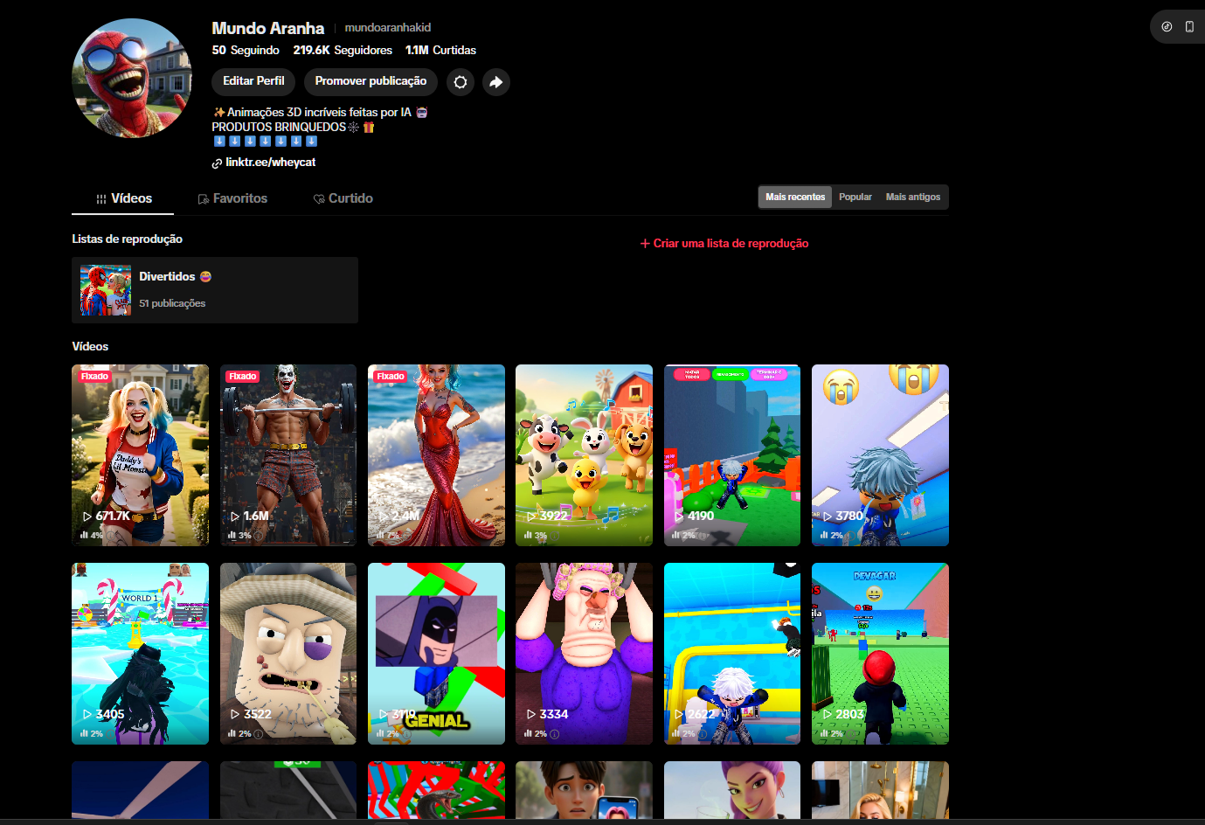Click the analytics bar icon on the 3405 video
The image size is (1205, 825).
click(85, 733)
